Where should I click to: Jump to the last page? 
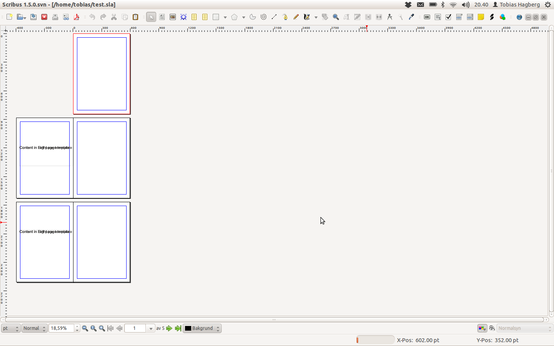(x=178, y=328)
